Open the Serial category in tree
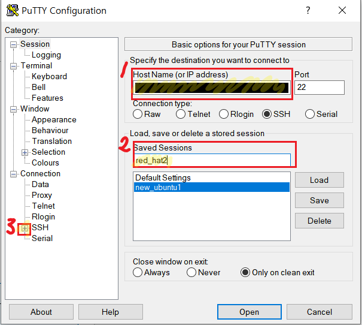The image size is (362, 325). click(42, 238)
